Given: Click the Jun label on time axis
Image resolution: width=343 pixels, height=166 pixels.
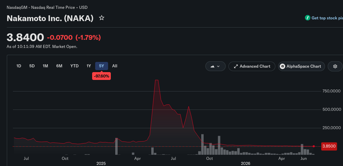Looking at the screenshot, I should click(x=303, y=158).
